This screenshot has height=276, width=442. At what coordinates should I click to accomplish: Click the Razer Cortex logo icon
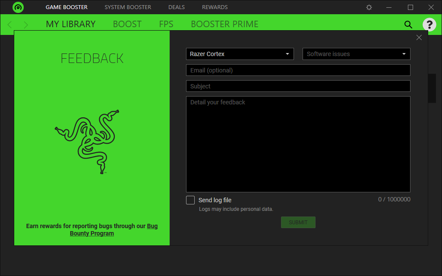18,7
